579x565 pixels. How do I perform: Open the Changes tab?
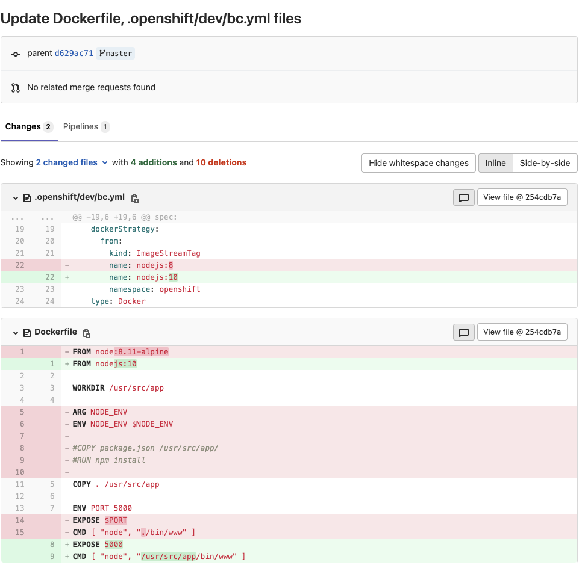coord(28,126)
